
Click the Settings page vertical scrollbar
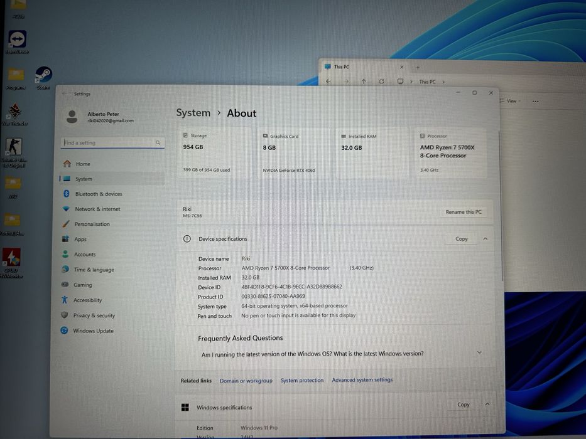[x=502, y=206]
